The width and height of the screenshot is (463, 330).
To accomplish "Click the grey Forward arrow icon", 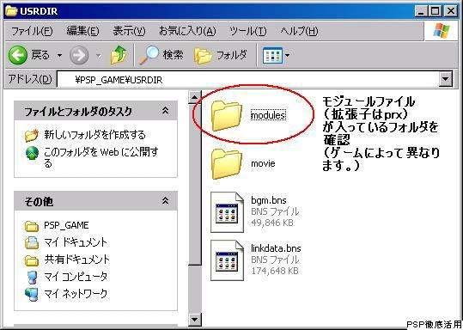I will point(79,55).
